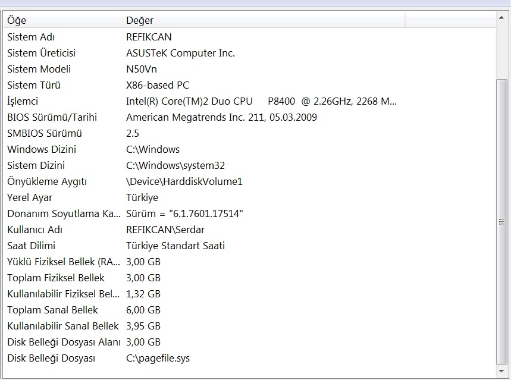Click the Öğe column header
The width and height of the screenshot is (511, 380).
pyautogui.click(x=62, y=21)
